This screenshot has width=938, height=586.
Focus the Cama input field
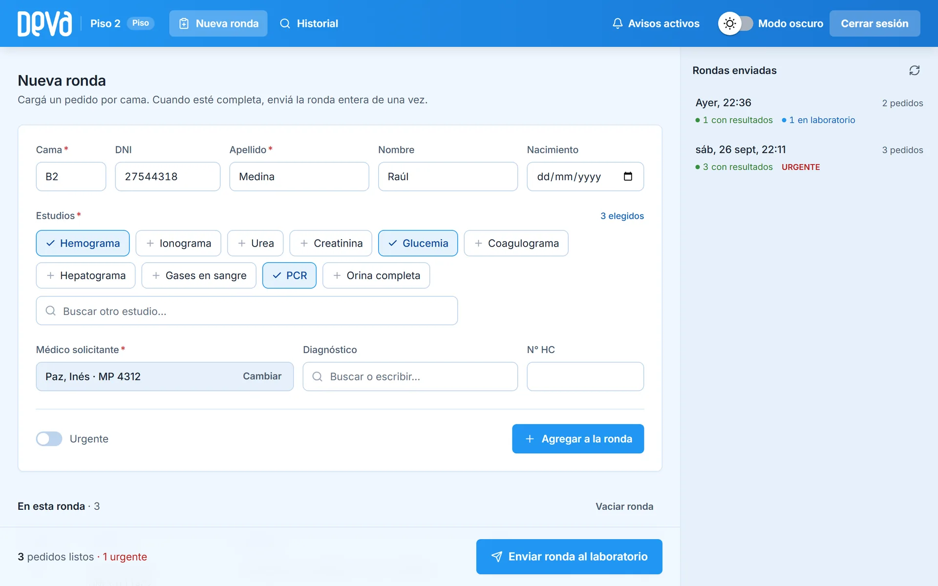pos(71,176)
